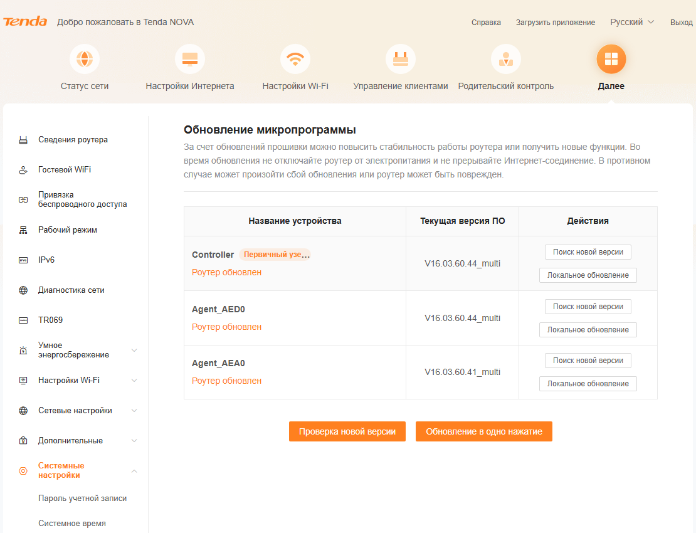The width and height of the screenshot is (696, 533).
Task: Expand the Умное энергосбережение chevron
Action: [x=134, y=350]
